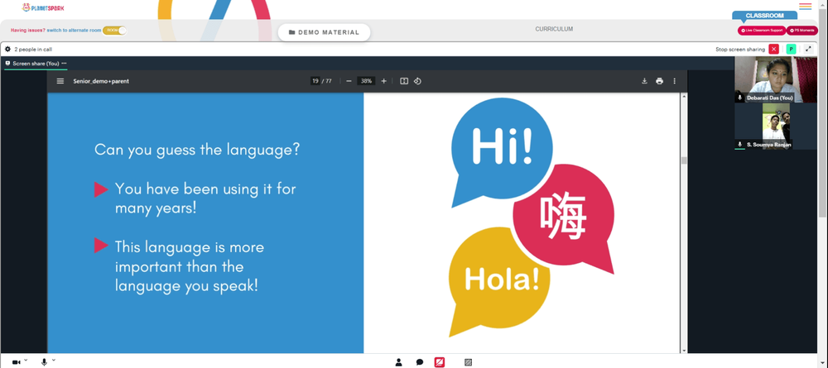
Task: Open microphone options dropdown arrow
Action: pos(54,360)
